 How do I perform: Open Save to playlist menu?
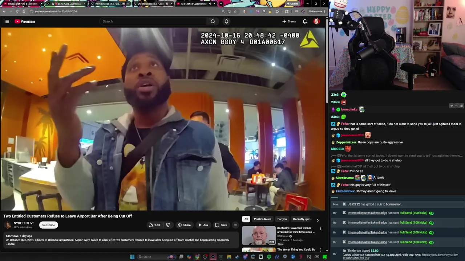click(x=221, y=225)
